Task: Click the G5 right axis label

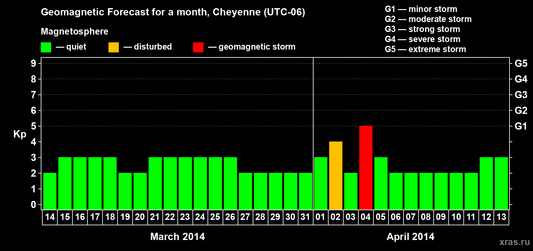Action: pyautogui.click(x=521, y=63)
